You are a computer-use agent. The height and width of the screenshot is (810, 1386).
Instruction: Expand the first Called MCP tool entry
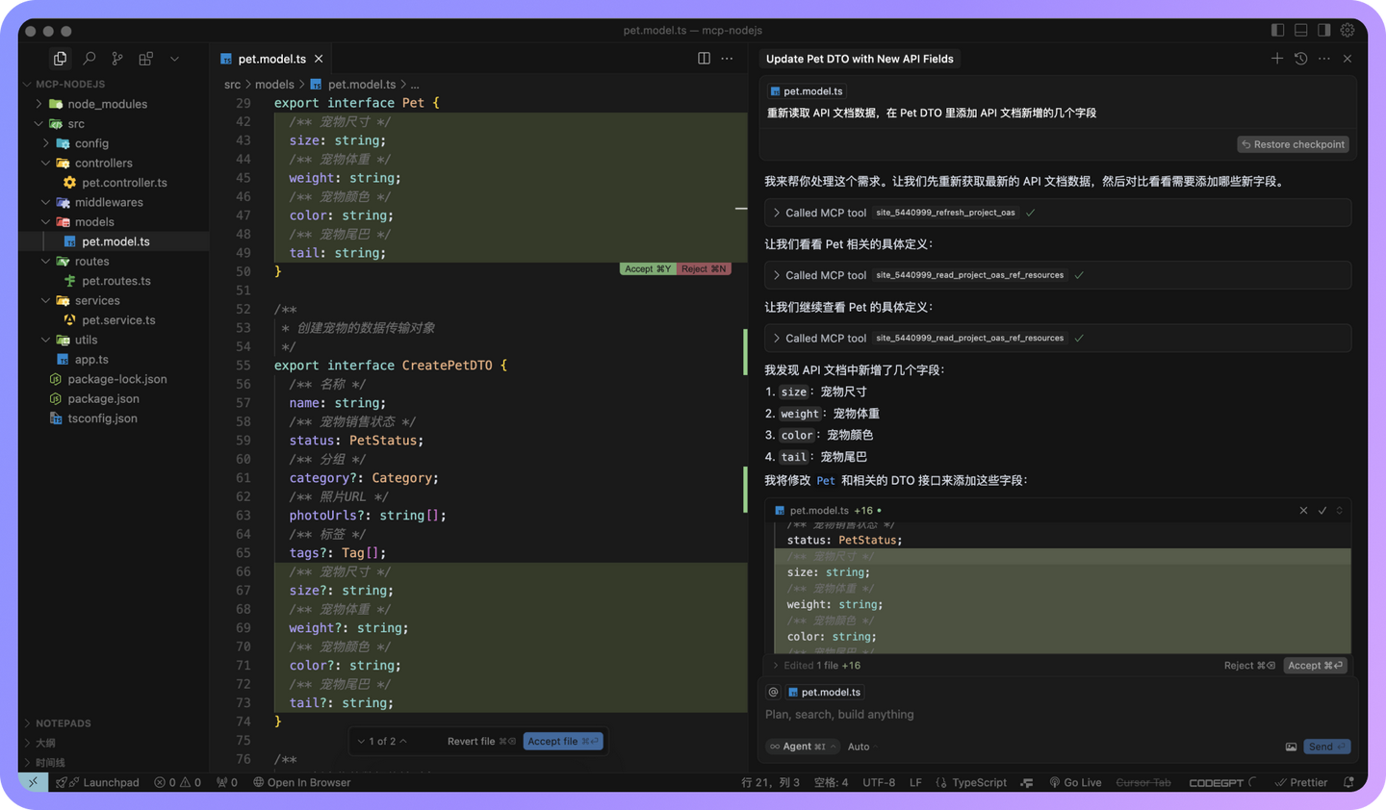[x=776, y=213]
